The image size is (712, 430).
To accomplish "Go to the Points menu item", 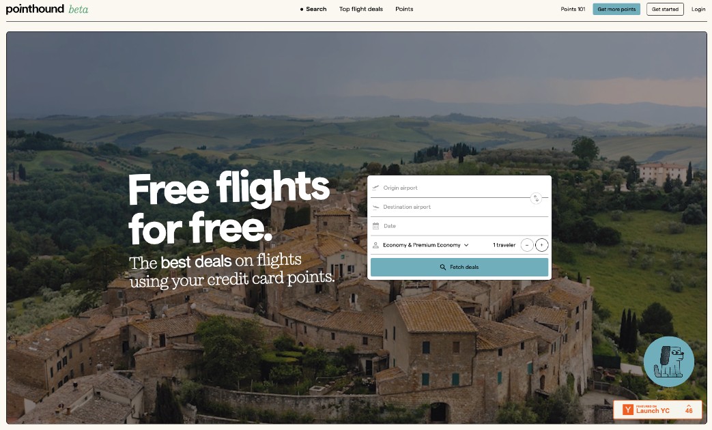I will tap(404, 9).
